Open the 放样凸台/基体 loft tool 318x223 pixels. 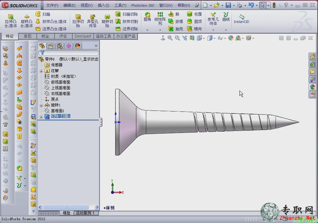pyautogui.click(x=51, y=21)
